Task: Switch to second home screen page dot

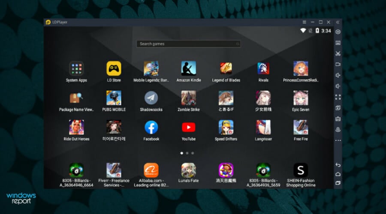Action: click(187, 153)
